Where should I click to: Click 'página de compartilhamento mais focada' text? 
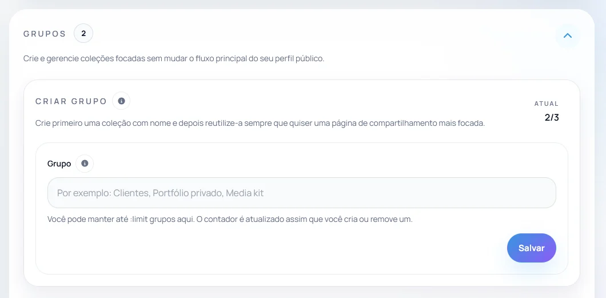coord(423,124)
